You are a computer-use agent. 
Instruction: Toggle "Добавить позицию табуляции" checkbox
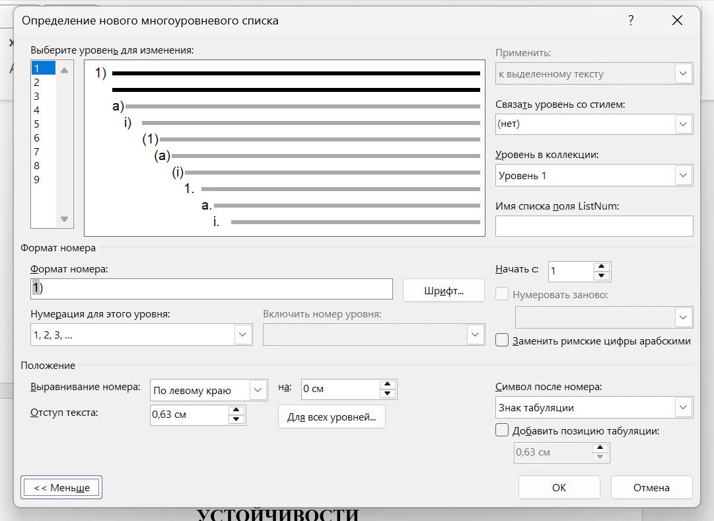502,430
